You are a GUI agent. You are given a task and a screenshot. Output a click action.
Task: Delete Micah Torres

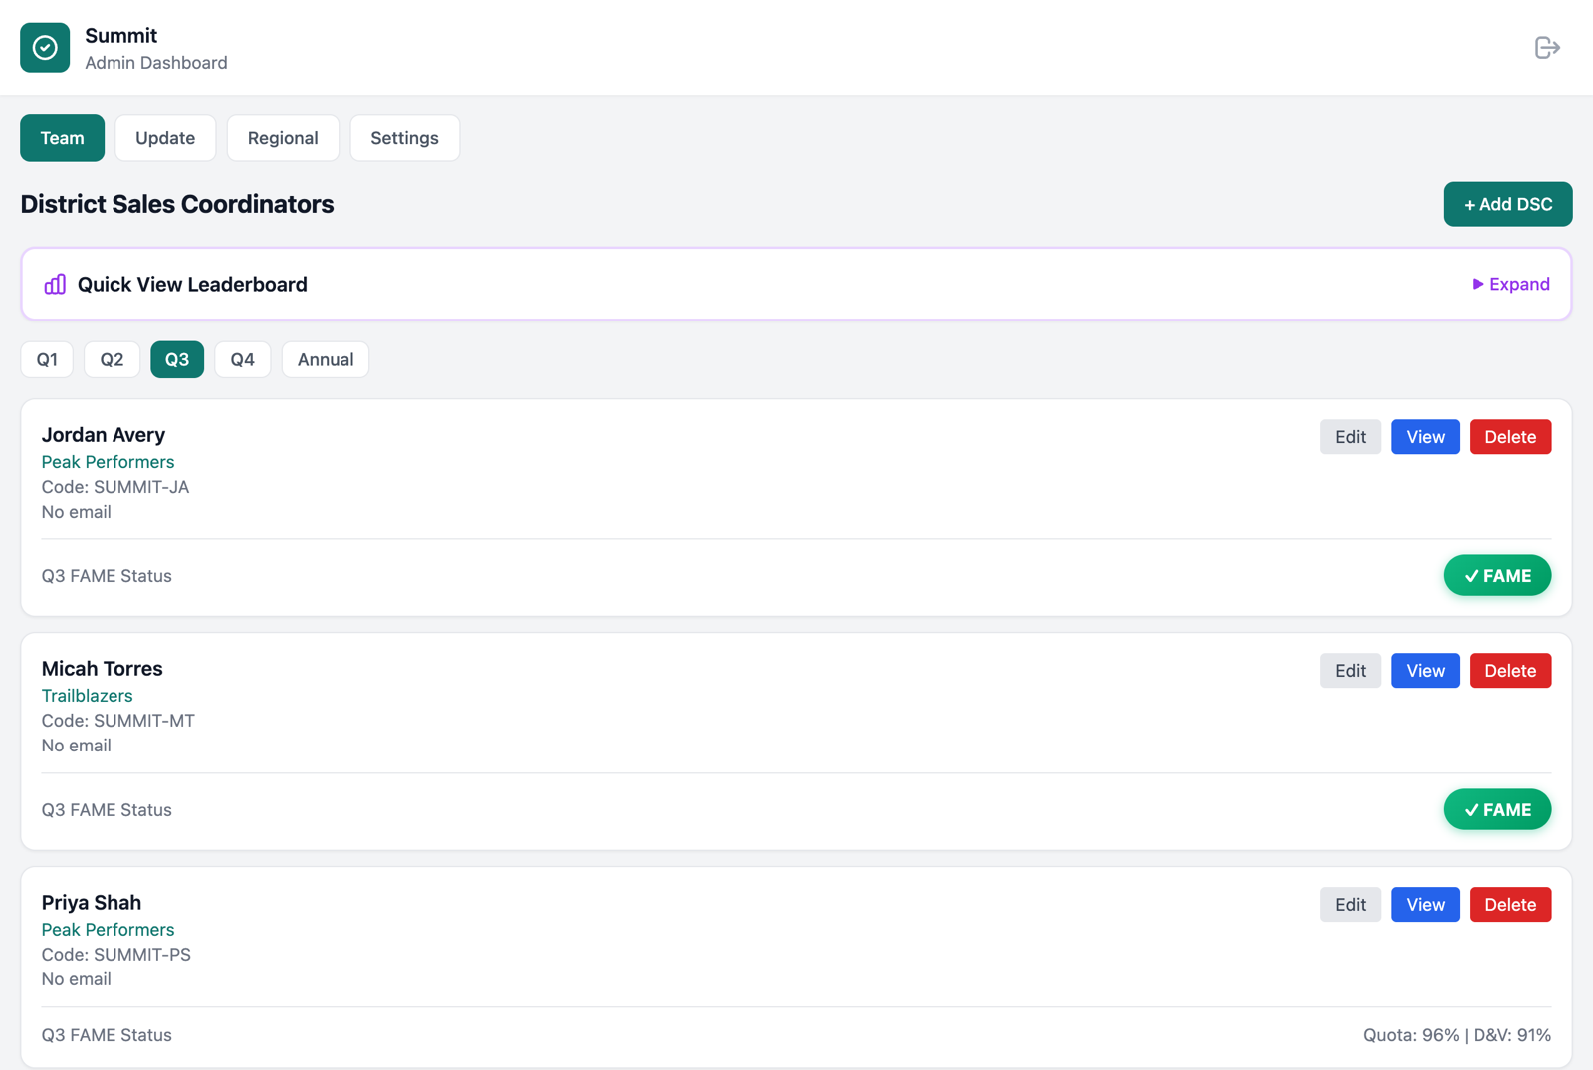tap(1510, 671)
